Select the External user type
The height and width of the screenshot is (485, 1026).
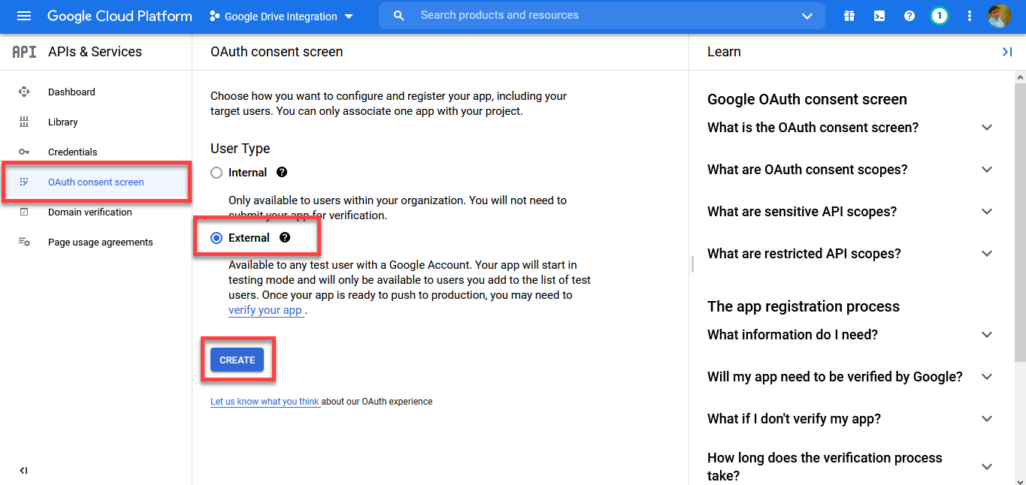click(x=216, y=238)
